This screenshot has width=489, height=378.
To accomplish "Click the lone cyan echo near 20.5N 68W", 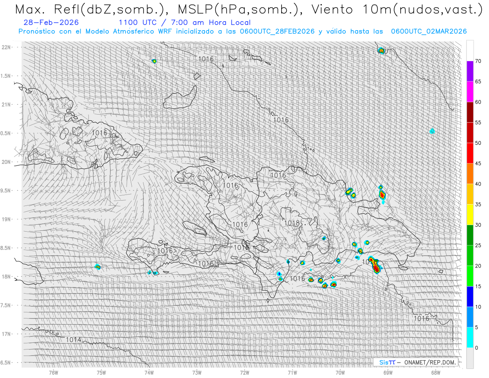I will pyautogui.click(x=432, y=131).
